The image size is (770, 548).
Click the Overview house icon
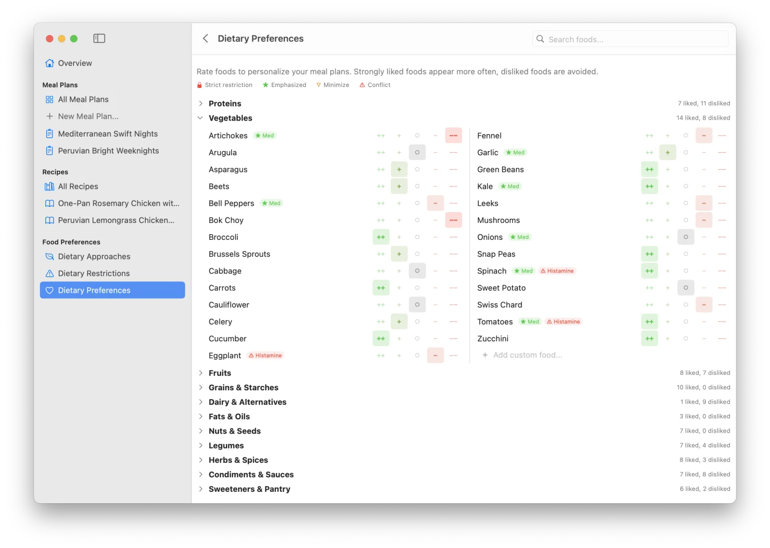point(50,63)
